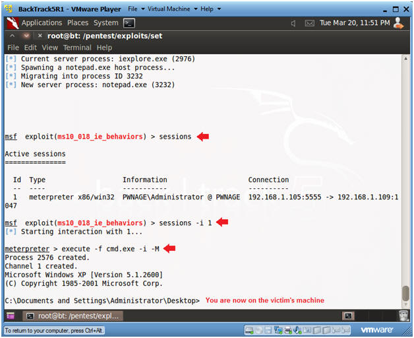The height and width of the screenshot is (338, 414).
Task: Click the show desktop icon in bottom panel
Action: pos(11,316)
